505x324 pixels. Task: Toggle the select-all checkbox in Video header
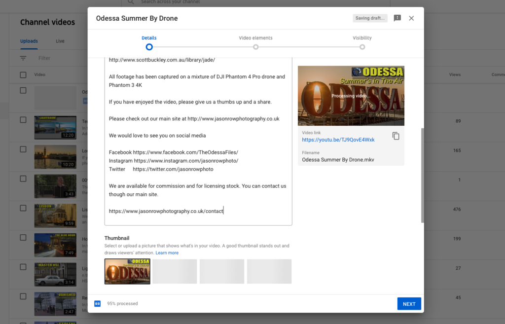pos(23,75)
